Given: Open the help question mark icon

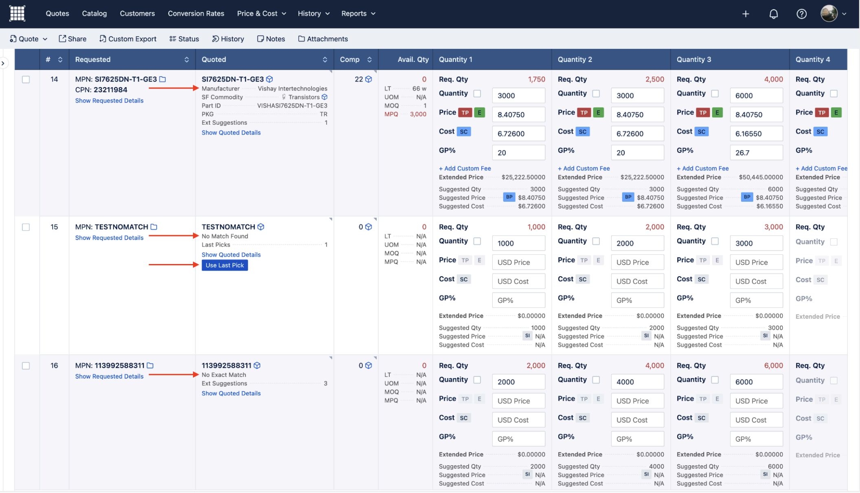Looking at the screenshot, I should [801, 14].
